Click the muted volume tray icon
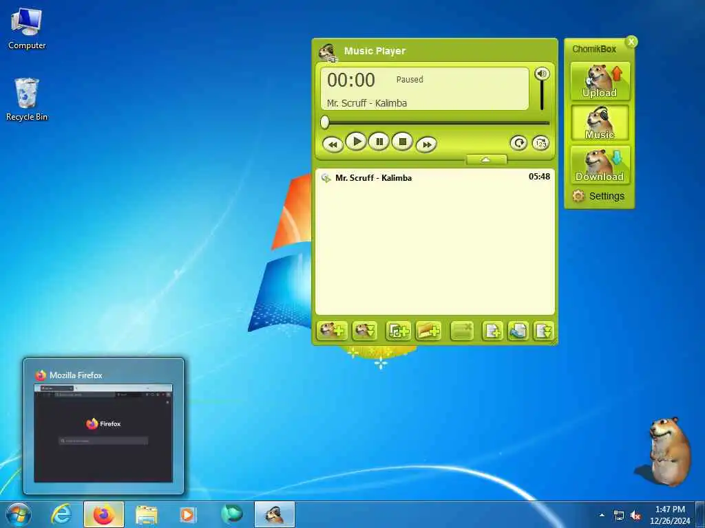The height and width of the screenshot is (528, 705). click(x=635, y=516)
